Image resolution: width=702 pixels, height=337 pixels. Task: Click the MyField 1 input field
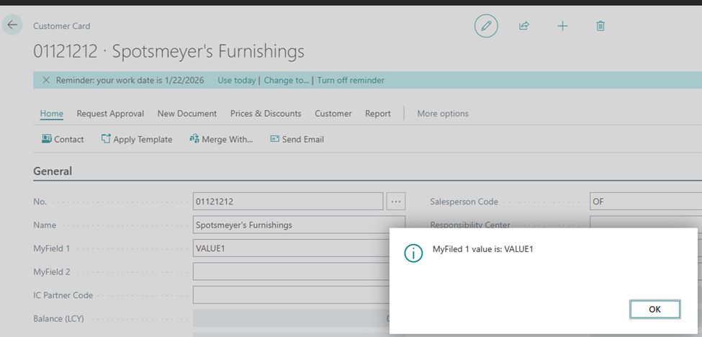(x=291, y=248)
